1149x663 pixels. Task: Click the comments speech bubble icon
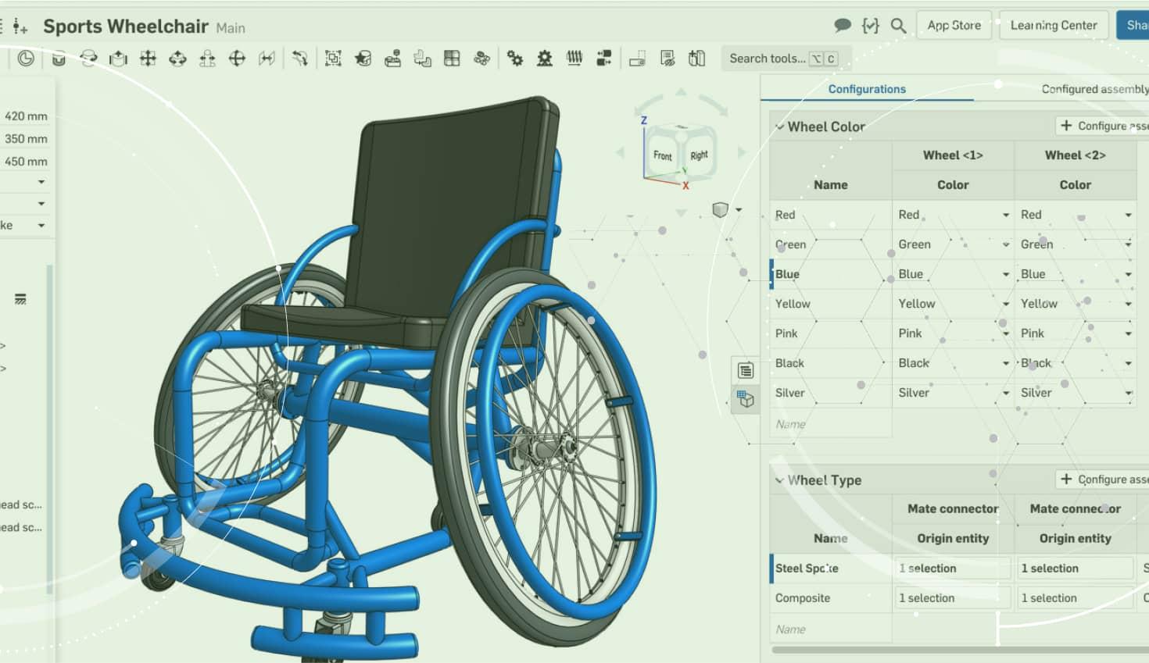pyautogui.click(x=842, y=25)
